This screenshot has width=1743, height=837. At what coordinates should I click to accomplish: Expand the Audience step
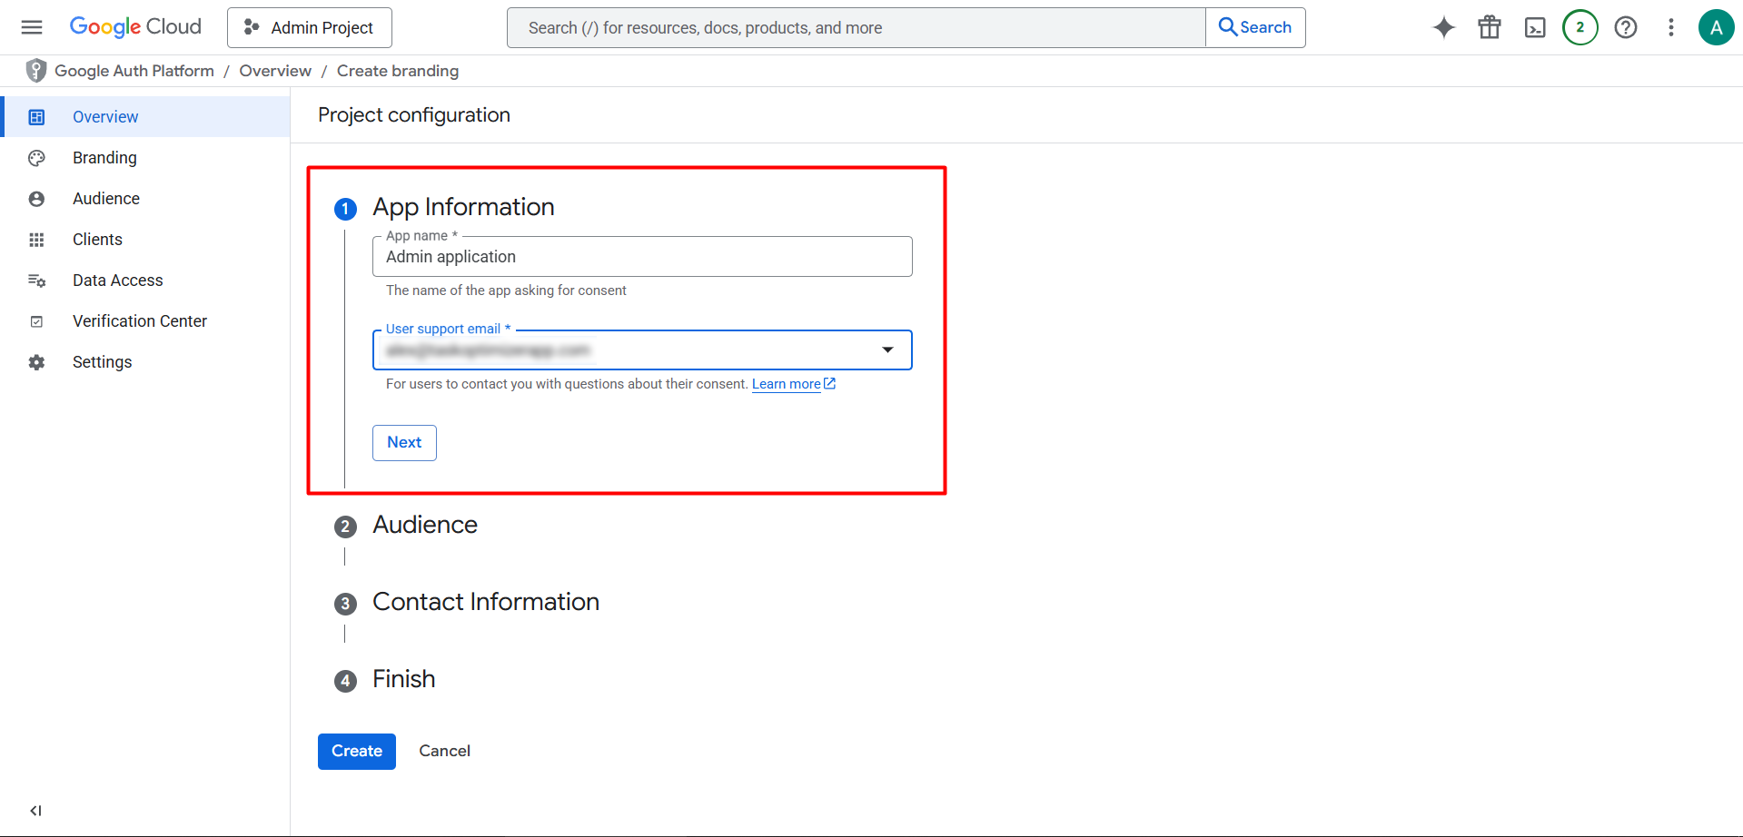point(424,525)
